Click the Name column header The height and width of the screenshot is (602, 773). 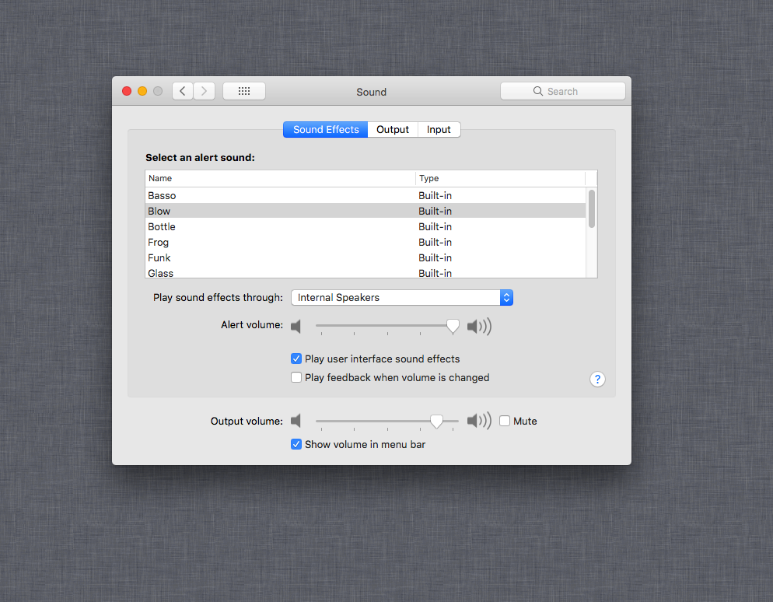(280, 178)
